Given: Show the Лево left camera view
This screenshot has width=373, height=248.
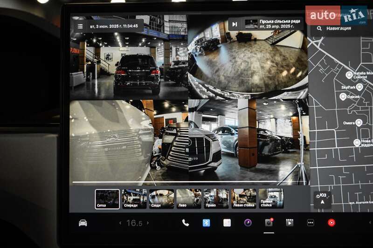Looking at the screenshot, I should tap(189, 199).
